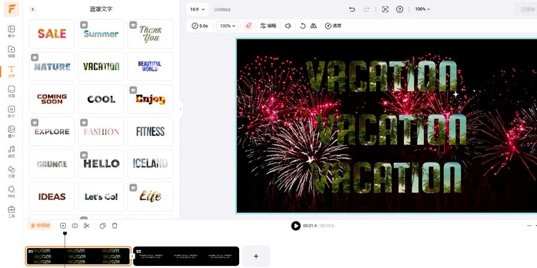Click the rotate icon in toolbar

302,26
